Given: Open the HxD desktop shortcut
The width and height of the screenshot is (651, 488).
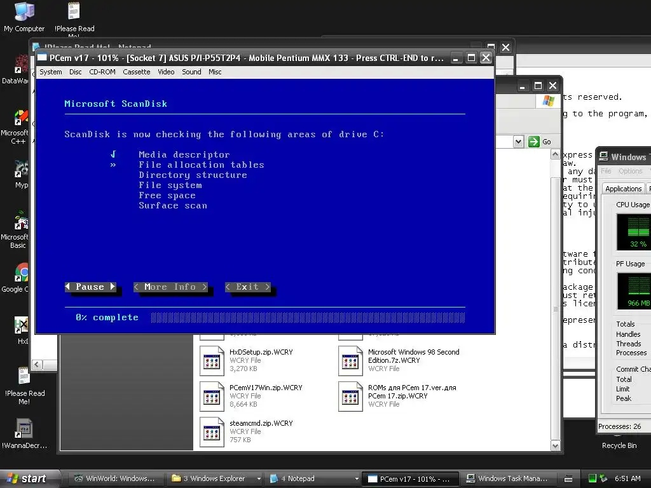Looking at the screenshot, I should tap(21, 330).
